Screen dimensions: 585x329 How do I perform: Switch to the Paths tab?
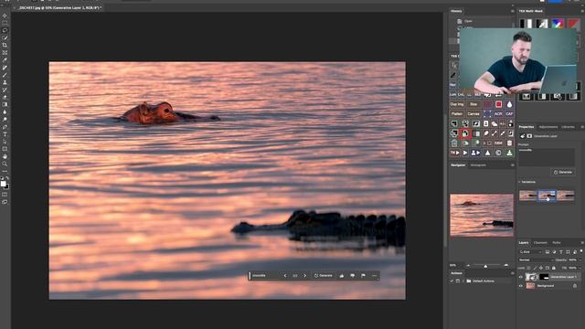tap(557, 242)
